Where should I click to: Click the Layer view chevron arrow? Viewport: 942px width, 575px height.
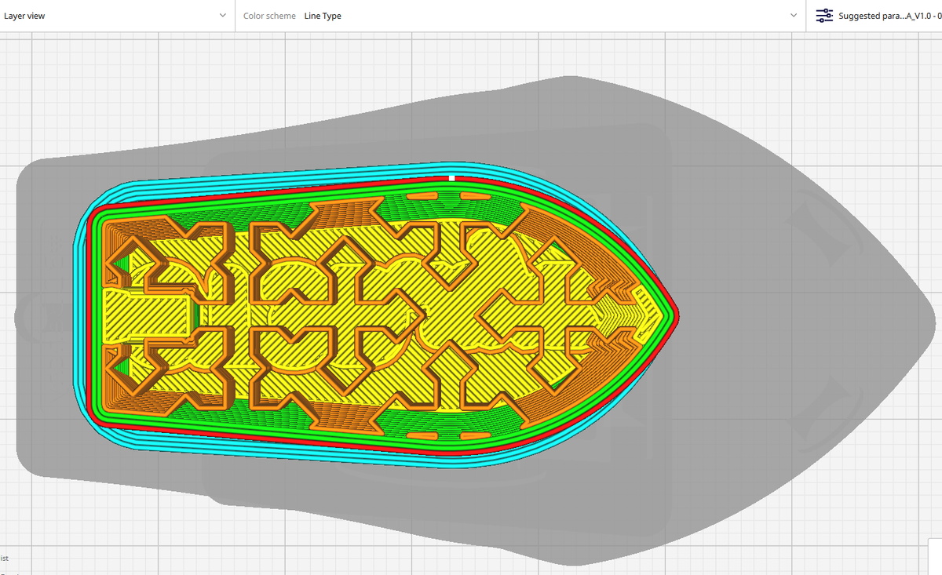click(222, 15)
